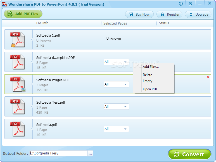This screenshot has width=216, height=162.
Task: Click the 195 KB size label
Action: 42,90
